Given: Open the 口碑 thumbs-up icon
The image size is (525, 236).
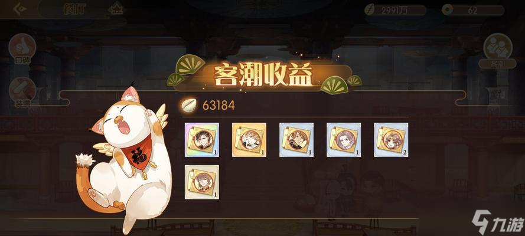Looking at the screenshot, I should tap(22, 47).
